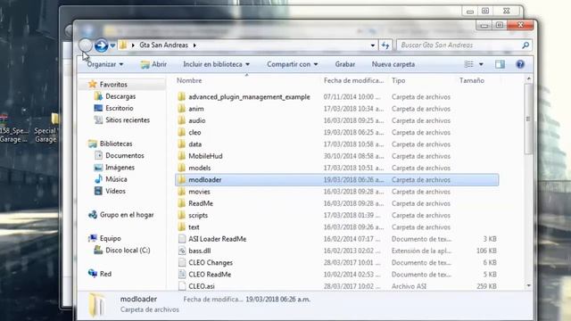Viewport: 571px width, 321px height.
Task: Select the advanced_plugin_management_example folder icon
Action: (182, 97)
